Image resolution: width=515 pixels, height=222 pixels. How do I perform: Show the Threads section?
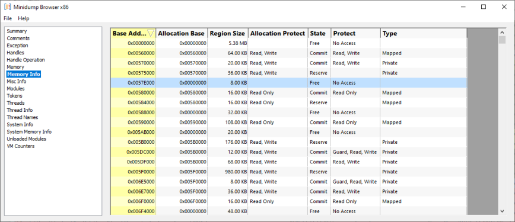16,103
